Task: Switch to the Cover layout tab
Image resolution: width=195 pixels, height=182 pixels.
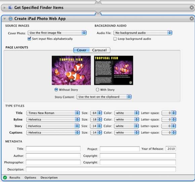Action: (x=81, y=50)
